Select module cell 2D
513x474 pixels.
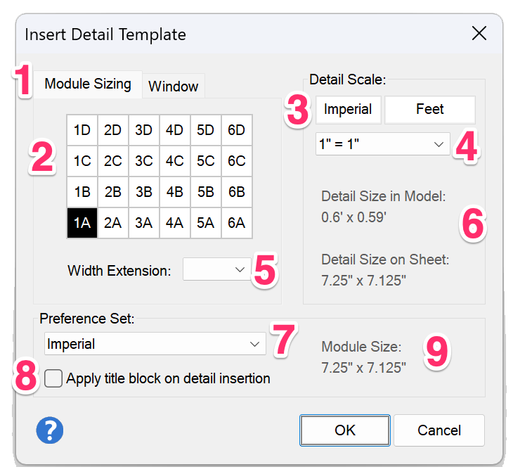tap(113, 130)
